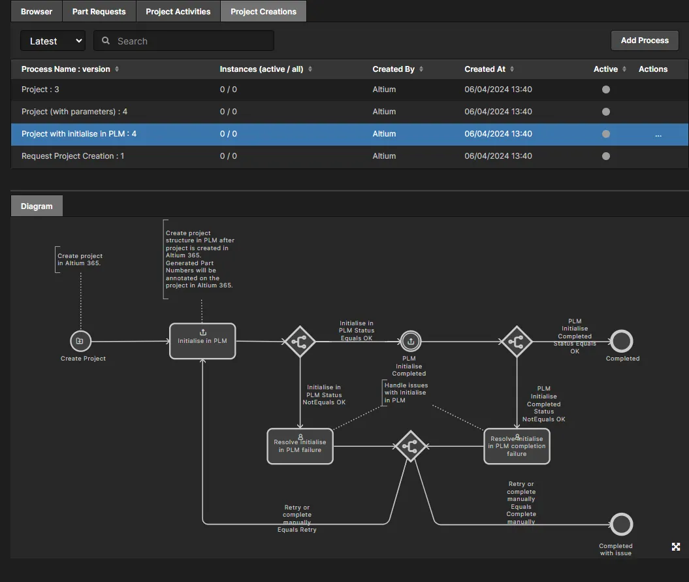Select Resolve Initialise in PLM failure task

click(x=300, y=446)
